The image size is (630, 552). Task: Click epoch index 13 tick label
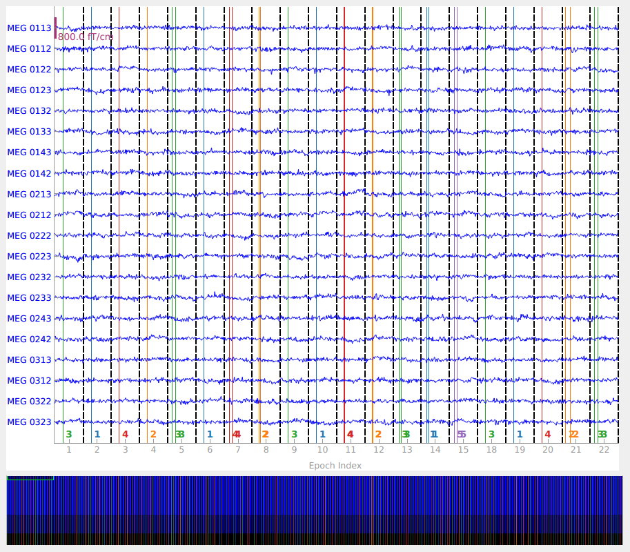coord(407,450)
